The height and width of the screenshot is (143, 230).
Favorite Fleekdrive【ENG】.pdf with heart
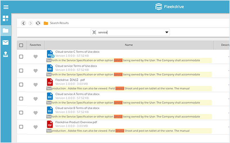click(35, 85)
